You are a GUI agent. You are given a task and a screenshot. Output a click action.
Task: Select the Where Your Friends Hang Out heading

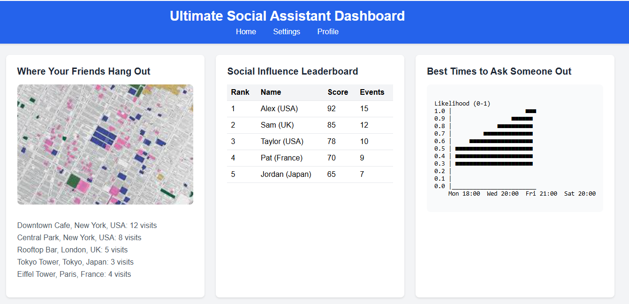click(83, 71)
